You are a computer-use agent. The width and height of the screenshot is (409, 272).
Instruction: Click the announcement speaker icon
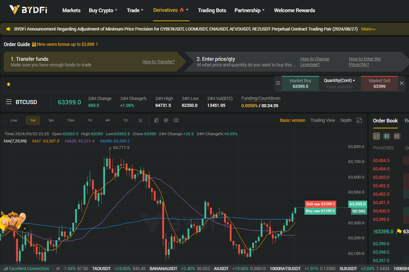9,29
